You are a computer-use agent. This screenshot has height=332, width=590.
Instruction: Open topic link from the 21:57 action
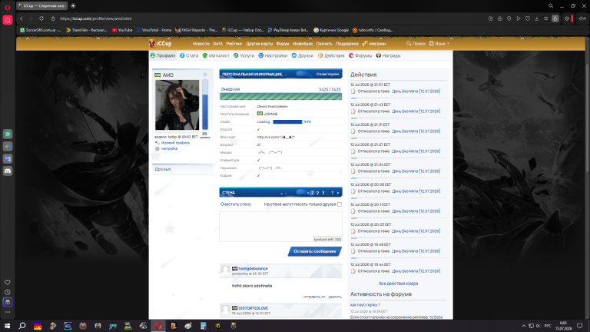click(x=416, y=91)
